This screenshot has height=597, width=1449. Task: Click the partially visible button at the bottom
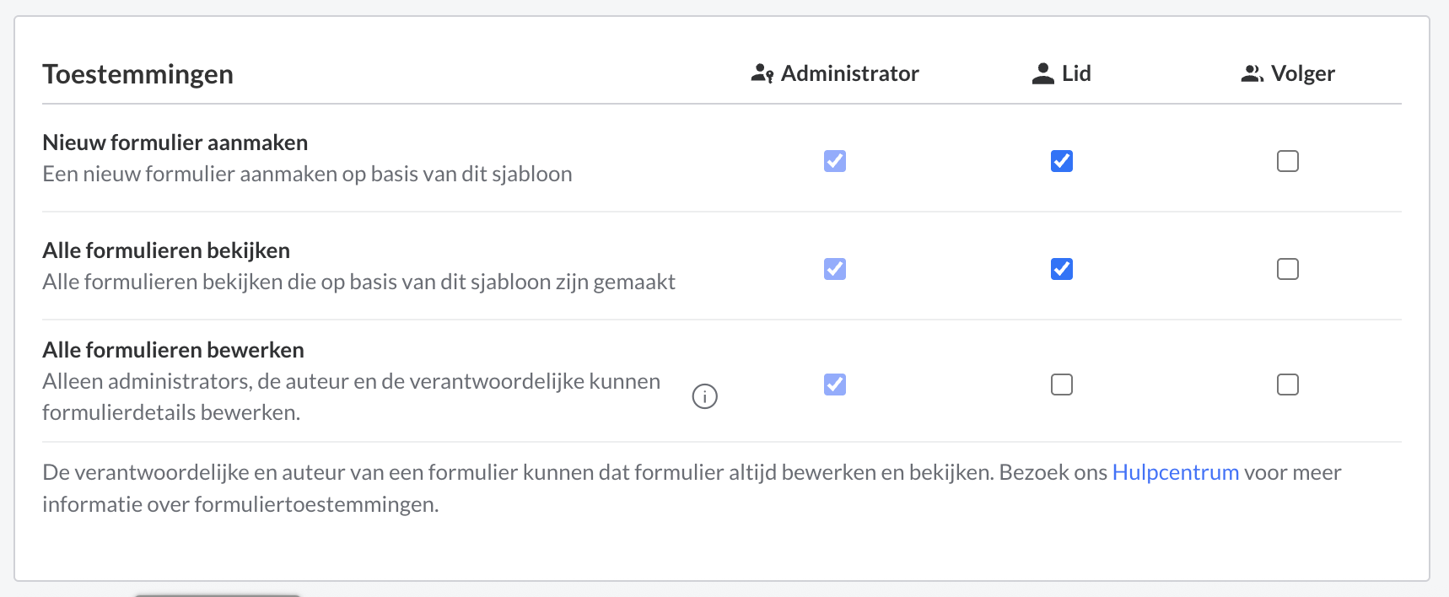tap(216, 594)
